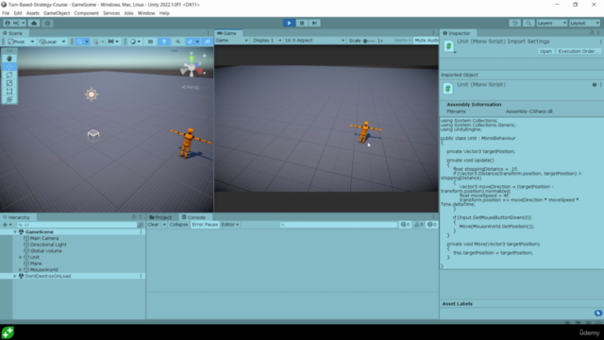Screen dimensions: 604x340
Task: Toggle Collapse in Console
Action: click(x=178, y=225)
